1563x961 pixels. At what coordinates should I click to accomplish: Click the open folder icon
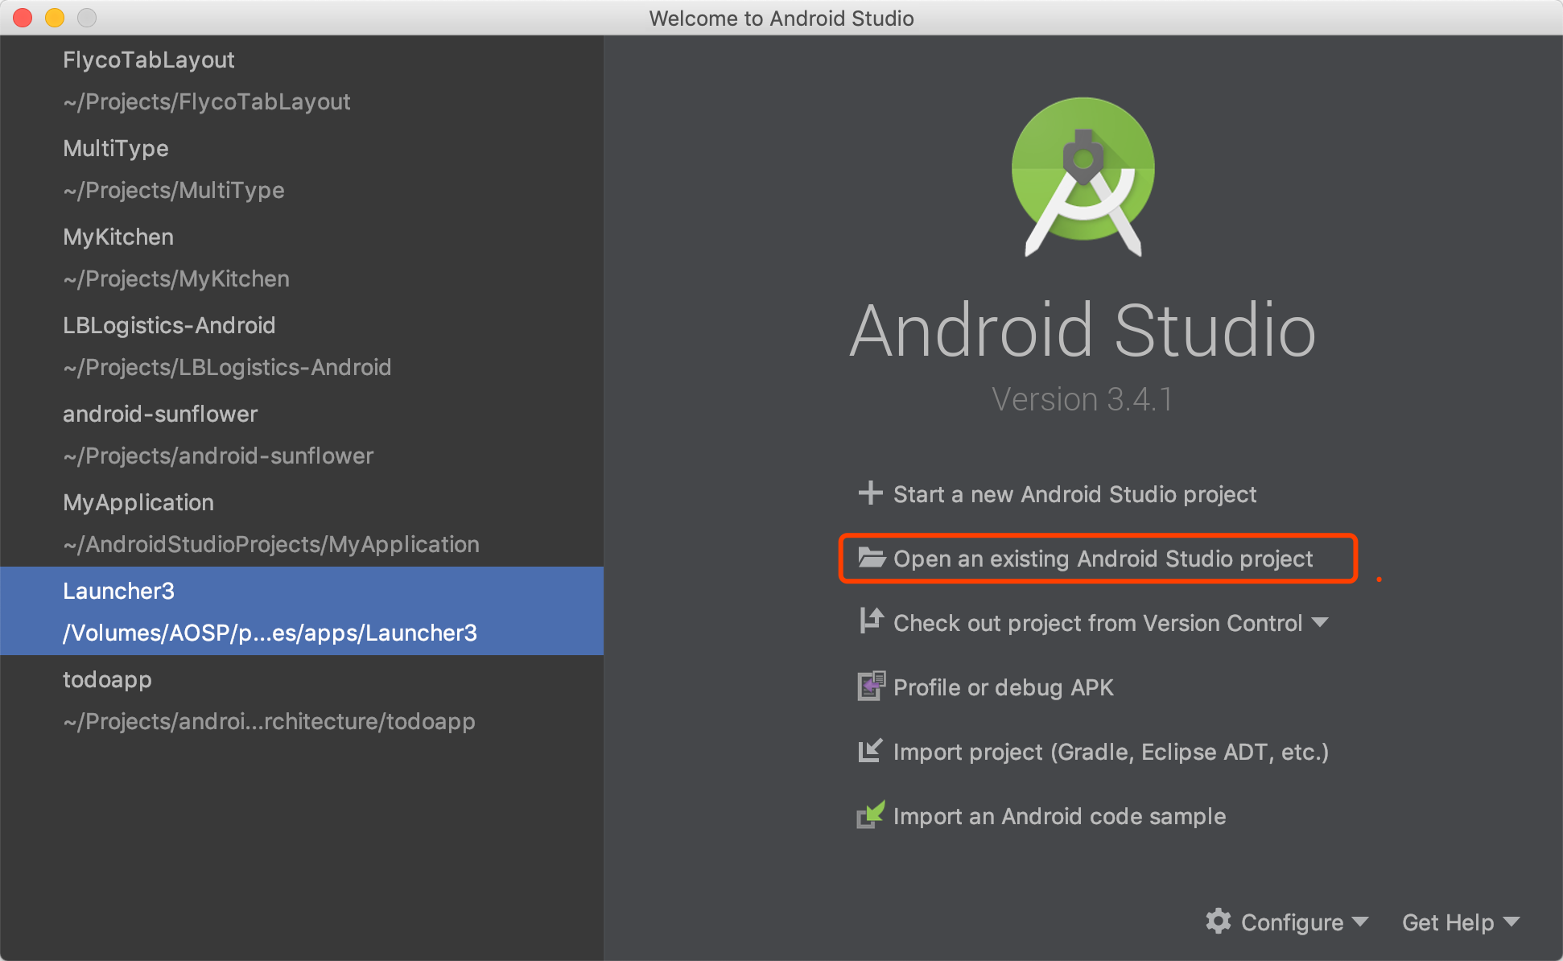coord(871,558)
